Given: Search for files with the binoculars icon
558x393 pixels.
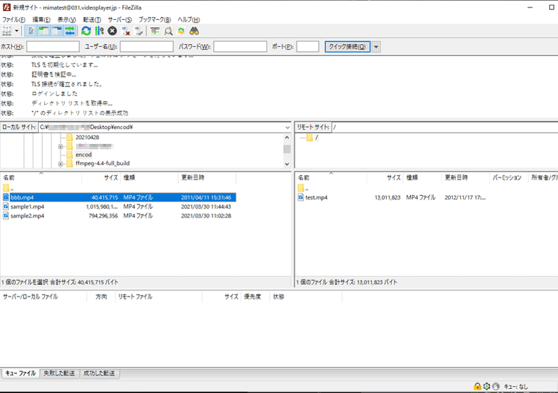Looking at the screenshot, I should coord(194,31).
